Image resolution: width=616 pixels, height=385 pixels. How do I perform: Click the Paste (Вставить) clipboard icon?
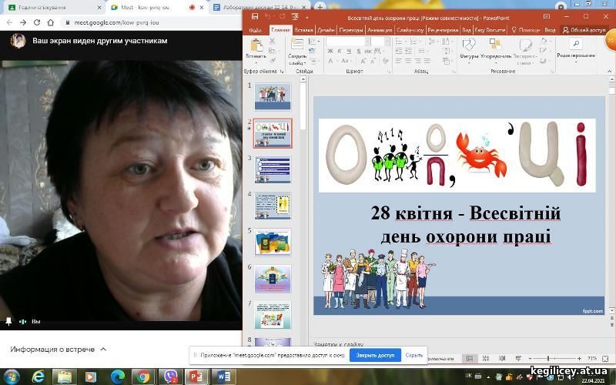click(256, 45)
